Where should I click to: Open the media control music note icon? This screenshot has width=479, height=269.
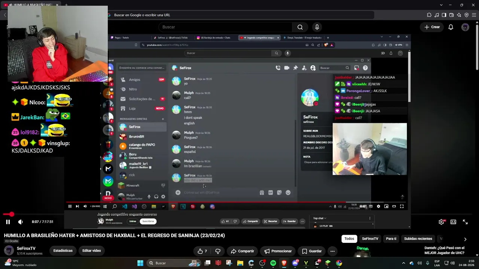coord(437,15)
